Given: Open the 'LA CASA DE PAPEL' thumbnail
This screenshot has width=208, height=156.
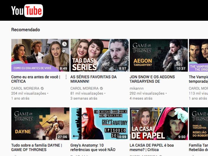Looking at the screenshot, I should coord(159,124).
